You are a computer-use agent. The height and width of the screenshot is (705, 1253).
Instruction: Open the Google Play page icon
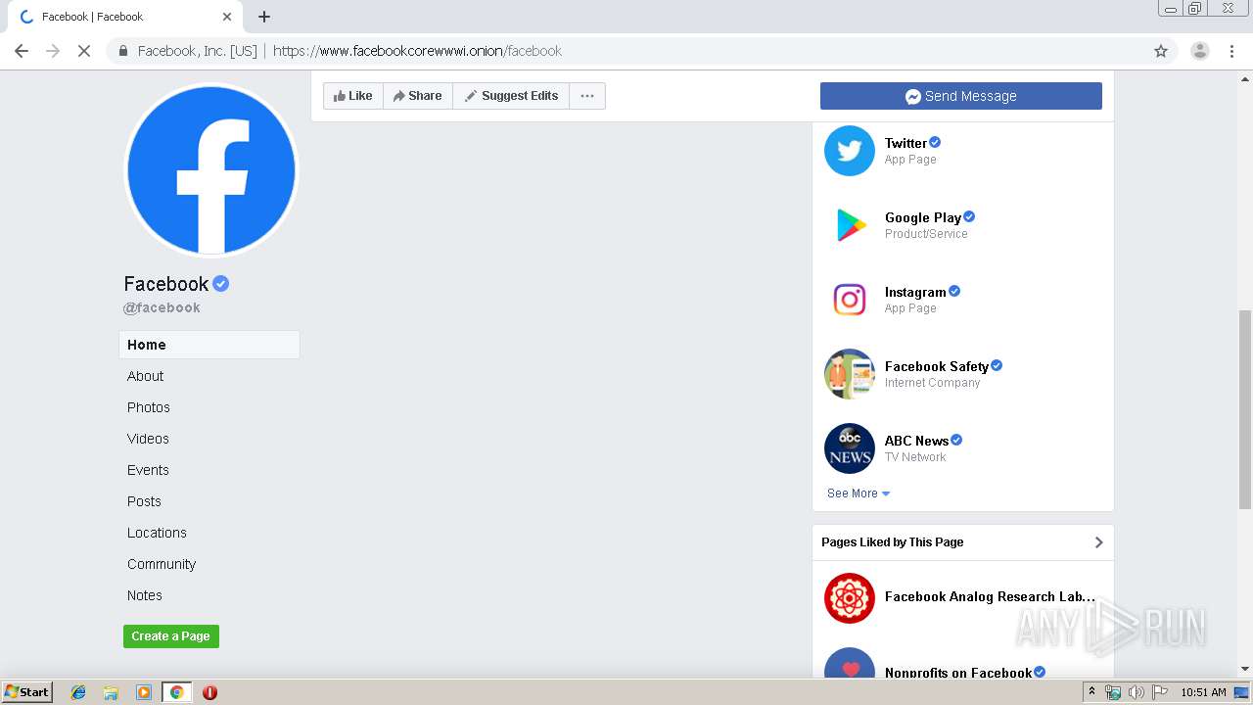coord(849,225)
